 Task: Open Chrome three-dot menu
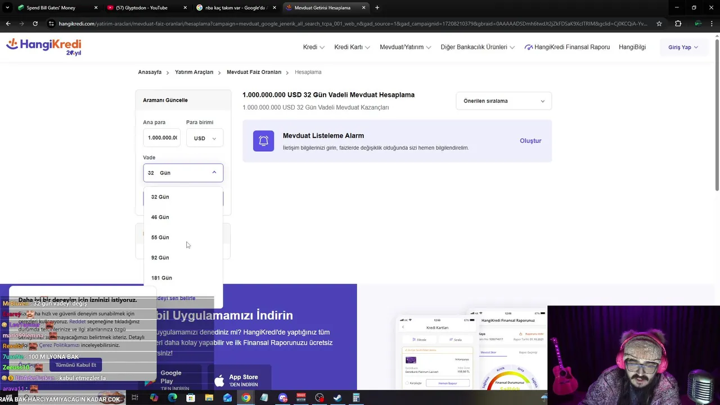pyautogui.click(x=713, y=24)
